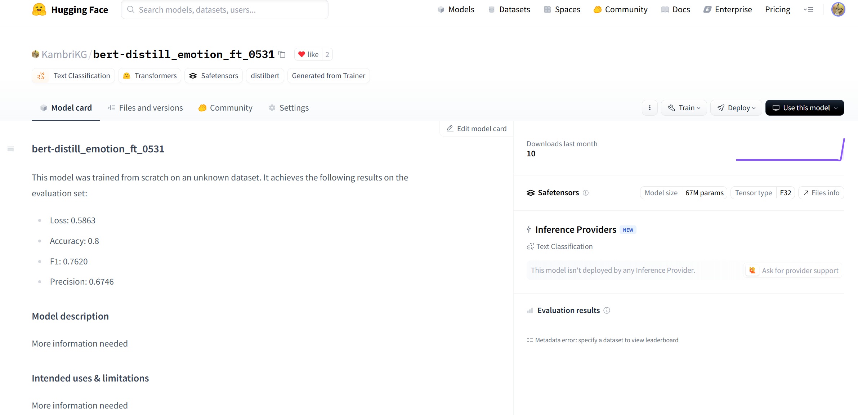This screenshot has height=415, width=858.
Task: Click the Loss: 0.5863 list item
Action: (x=73, y=220)
